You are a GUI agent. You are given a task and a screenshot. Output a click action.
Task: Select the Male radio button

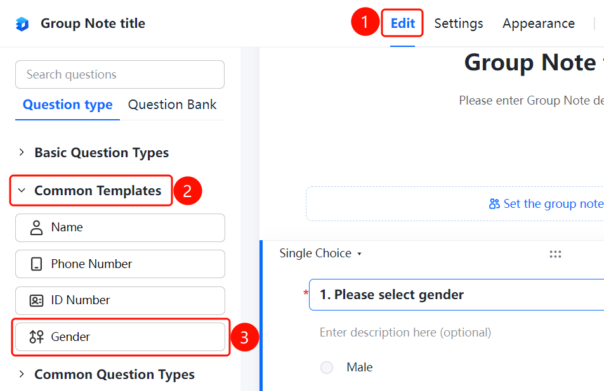[327, 367]
